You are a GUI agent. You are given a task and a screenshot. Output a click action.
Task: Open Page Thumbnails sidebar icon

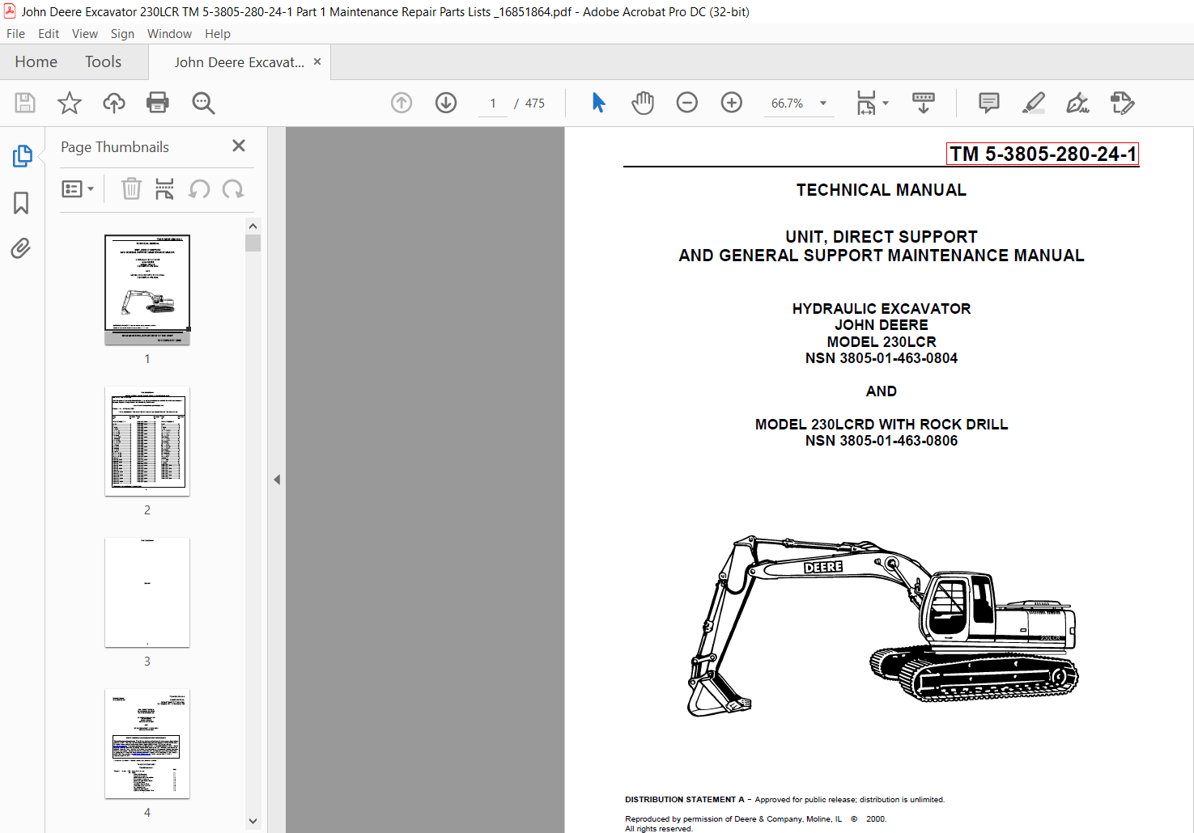click(22, 155)
